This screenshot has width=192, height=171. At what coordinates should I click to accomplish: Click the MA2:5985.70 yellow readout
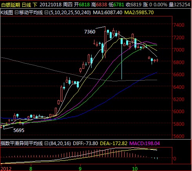click(139, 13)
